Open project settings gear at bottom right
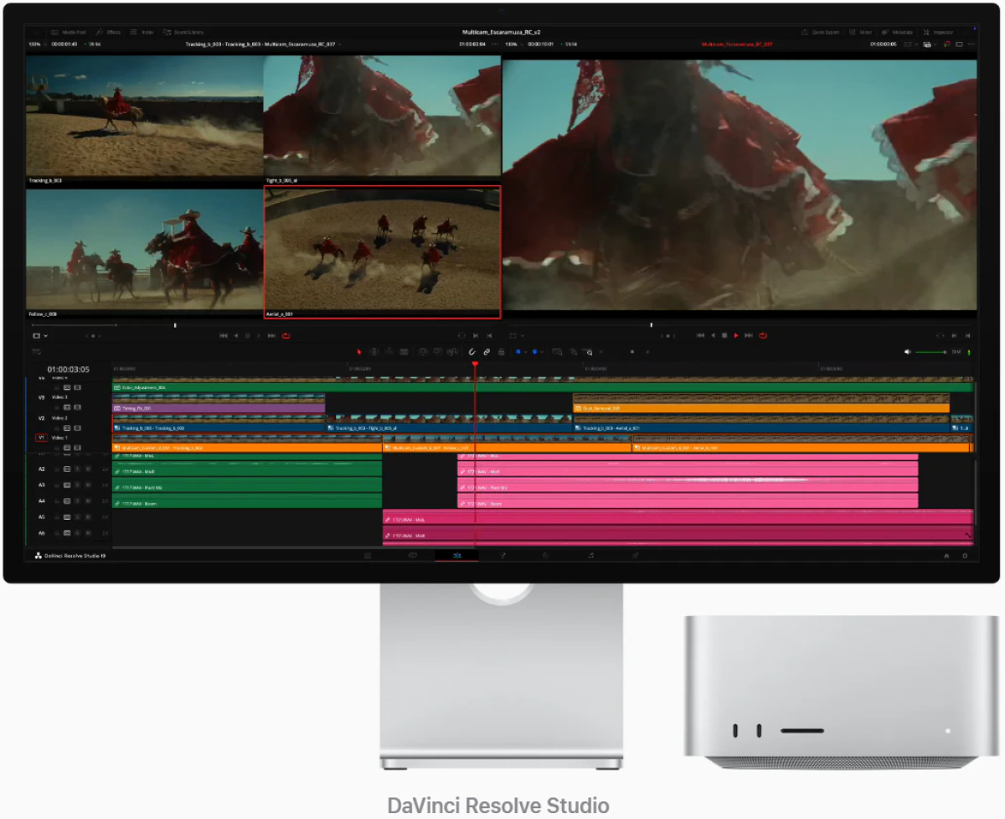This screenshot has height=819, width=1005. (x=965, y=555)
